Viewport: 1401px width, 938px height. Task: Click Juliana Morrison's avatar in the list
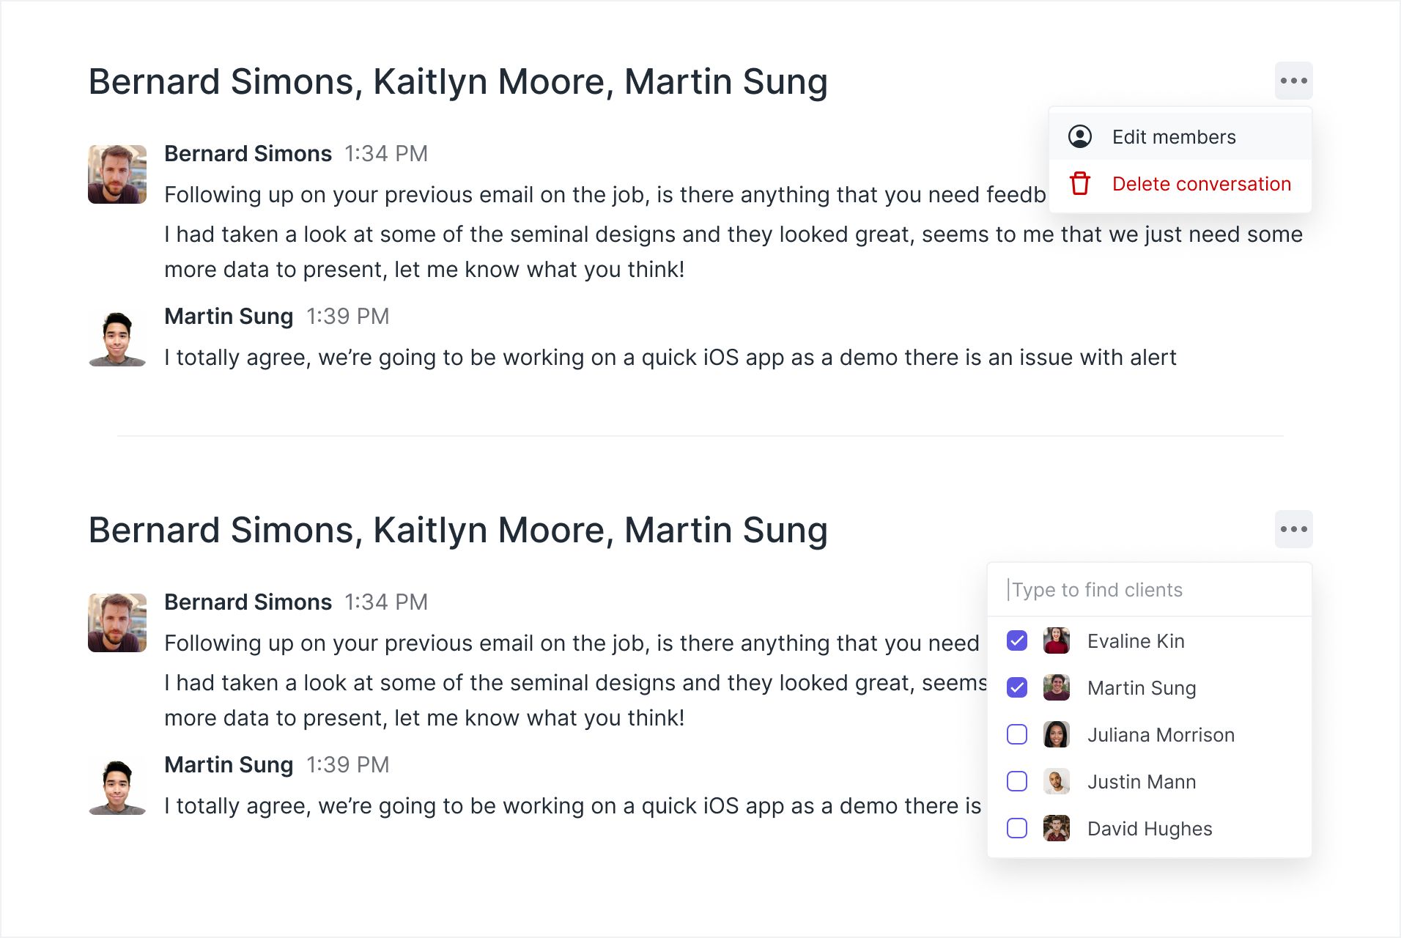(1057, 735)
